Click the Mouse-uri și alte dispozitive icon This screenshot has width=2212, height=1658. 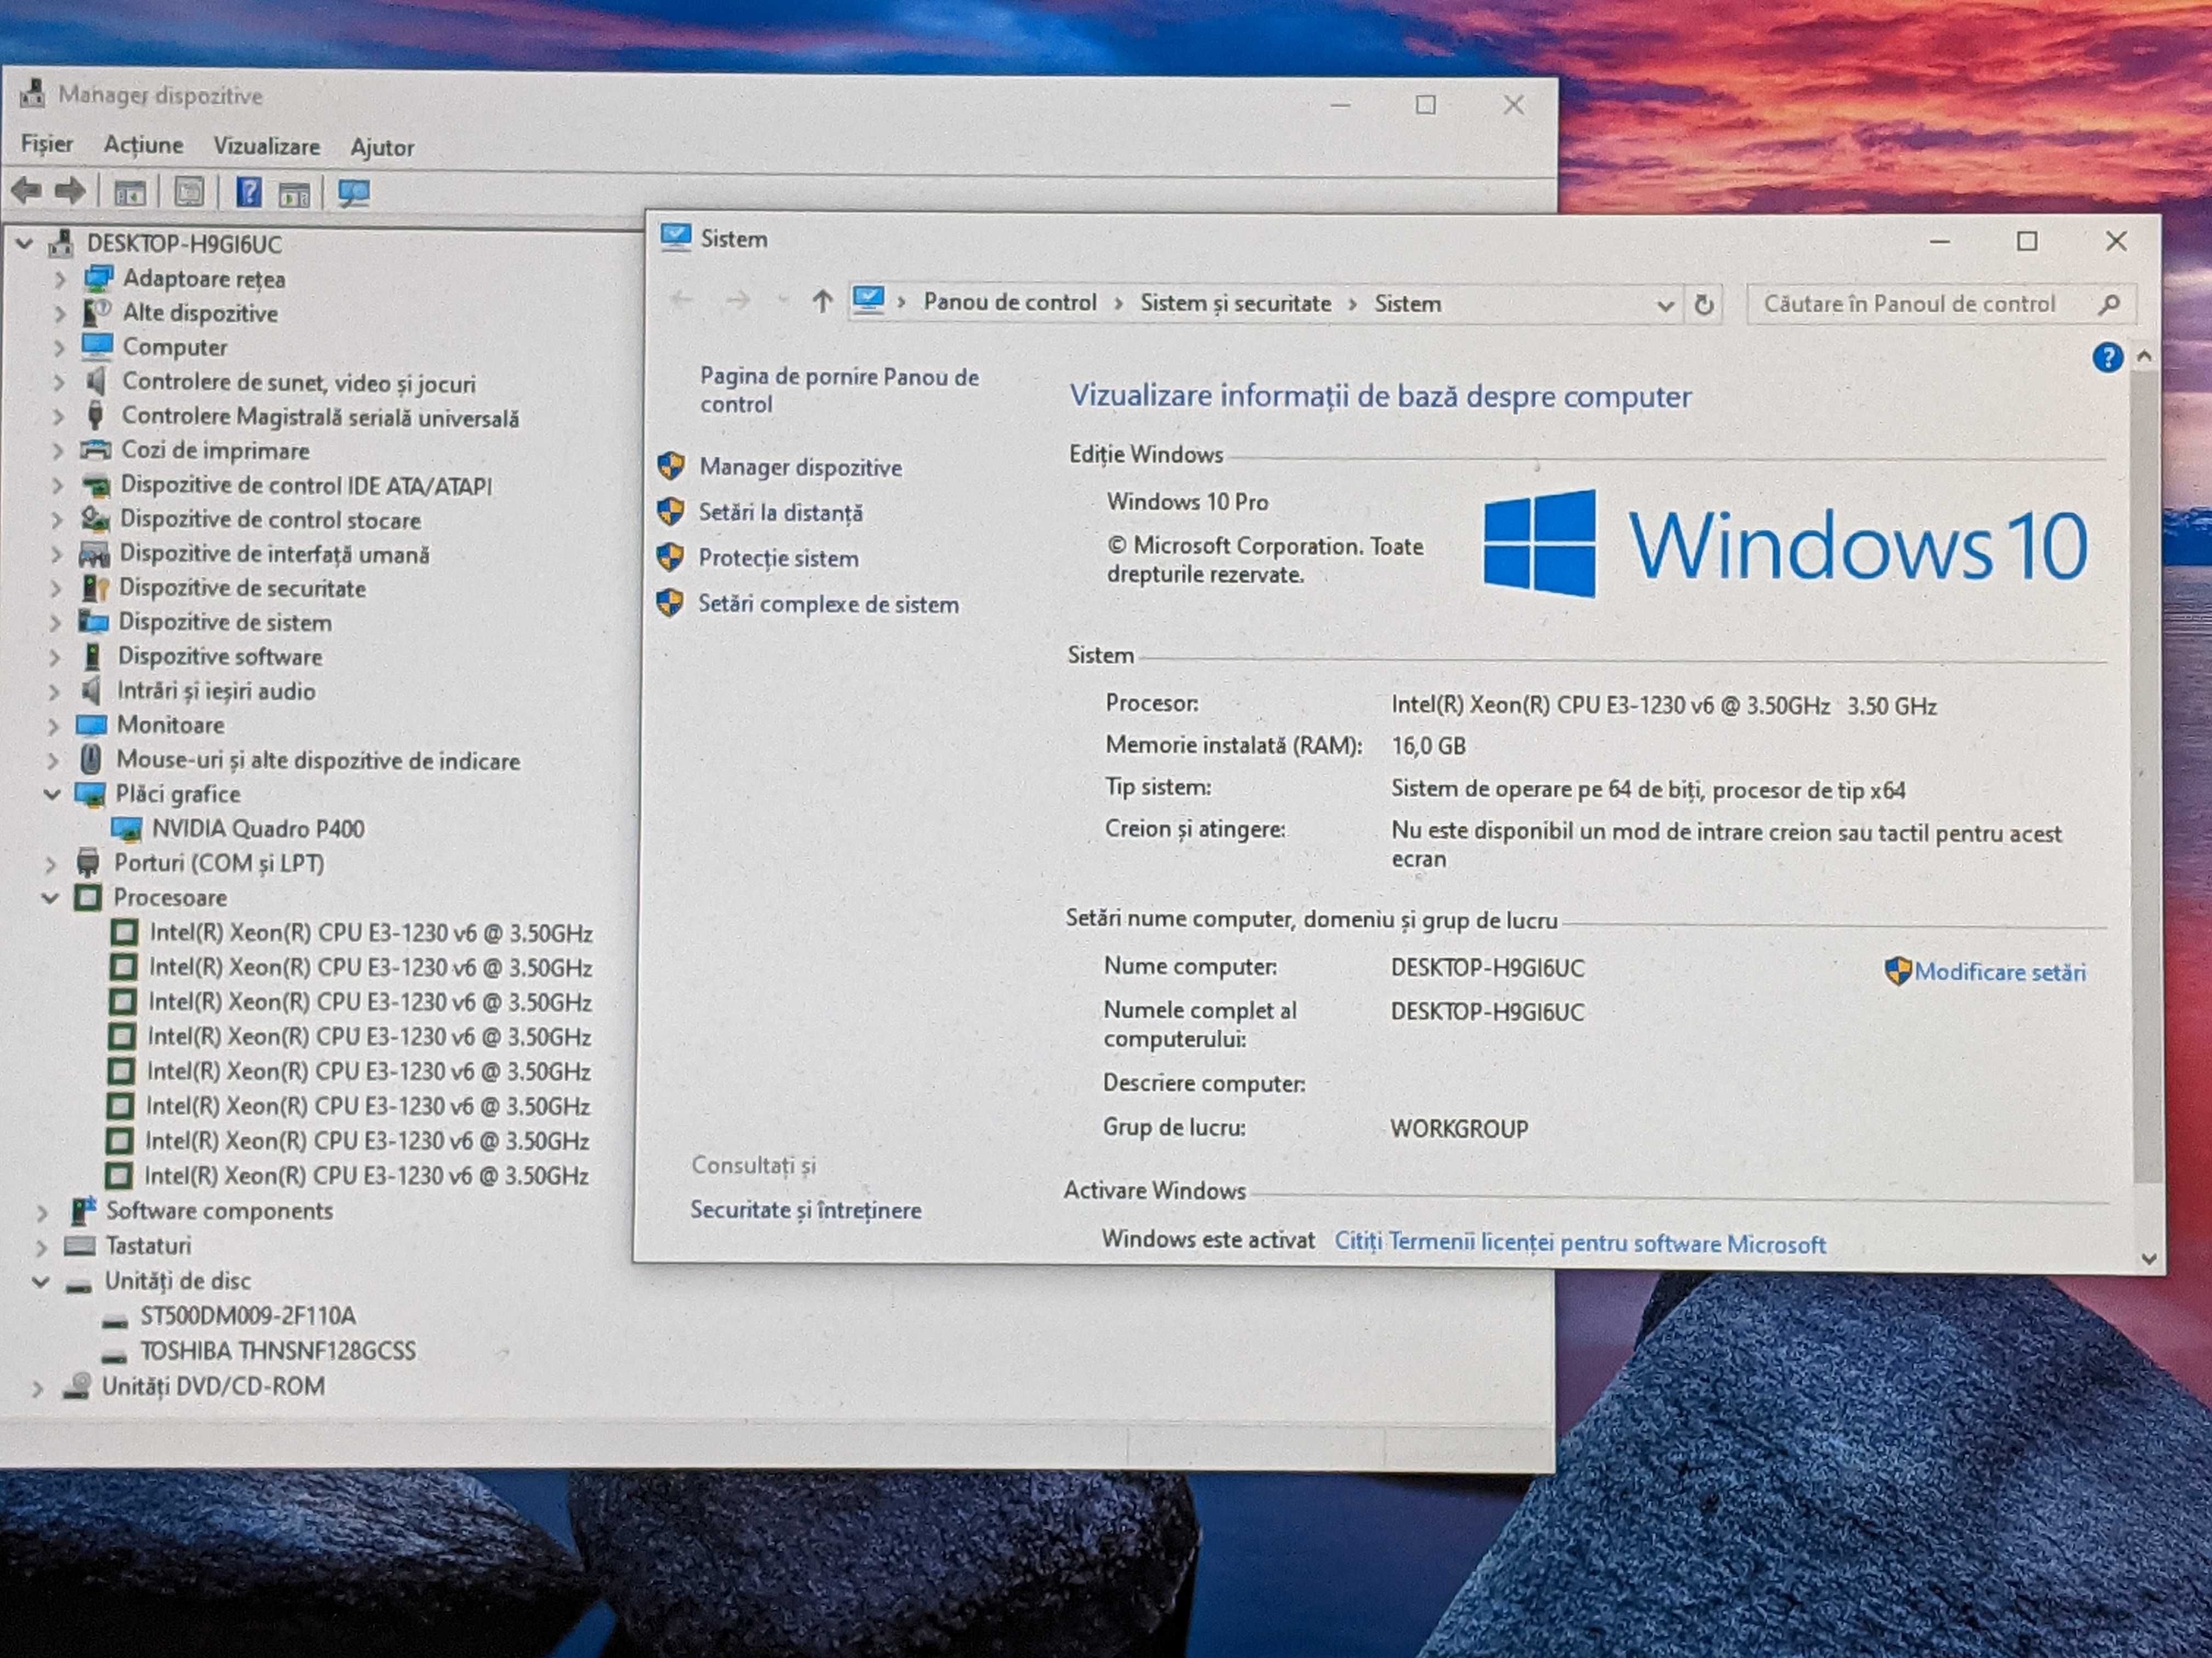pyautogui.click(x=90, y=758)
